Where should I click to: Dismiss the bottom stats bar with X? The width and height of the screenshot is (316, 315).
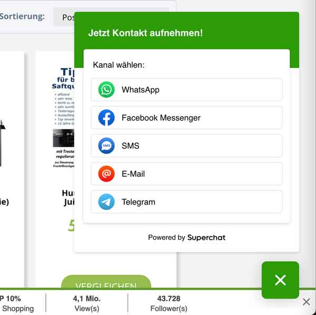(307, 302)
